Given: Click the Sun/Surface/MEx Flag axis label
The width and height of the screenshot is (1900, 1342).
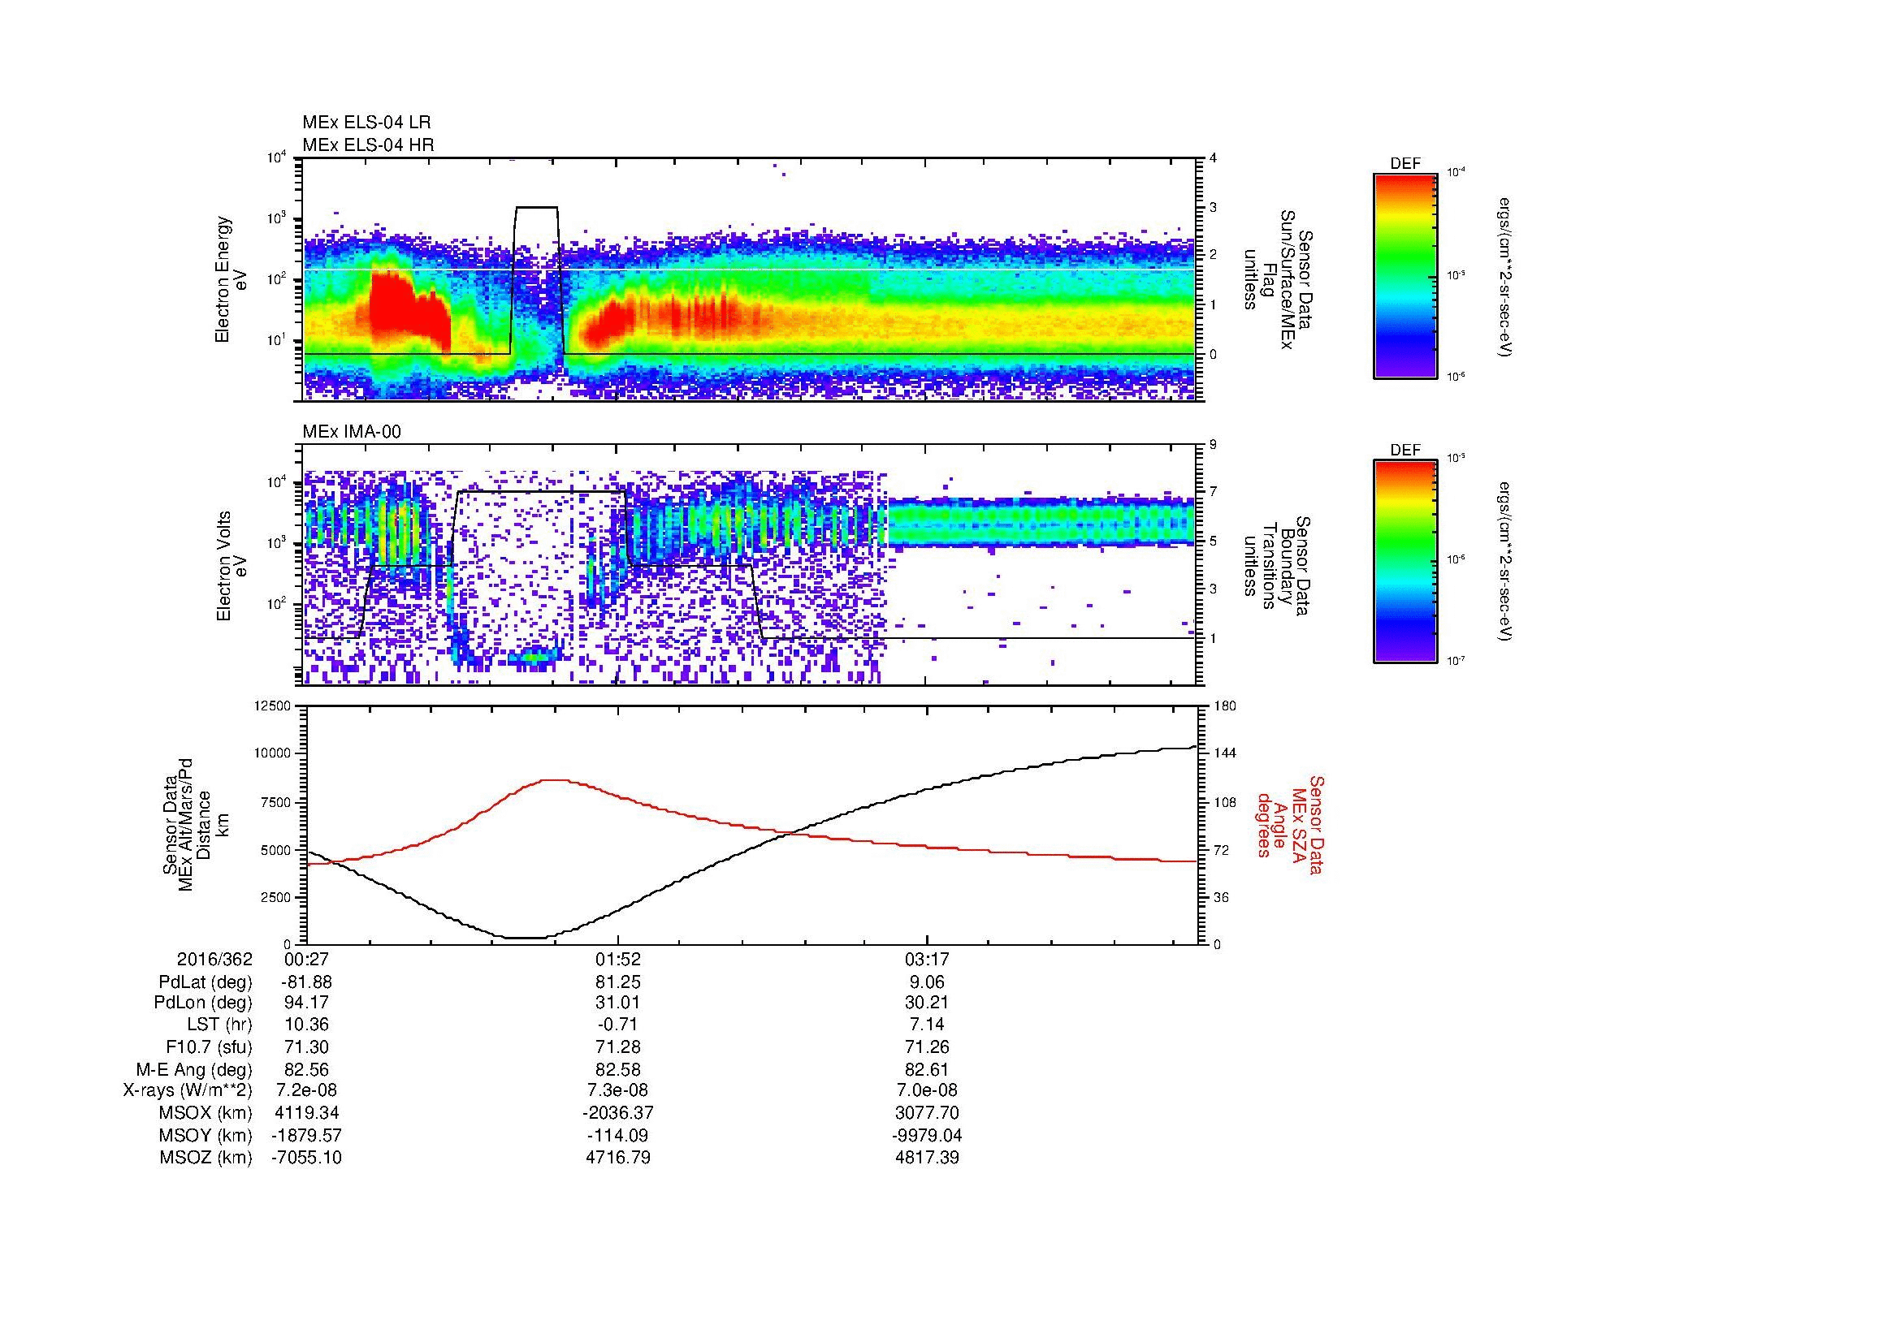Looking at the screenshot, I should [x=1277, y=278].
